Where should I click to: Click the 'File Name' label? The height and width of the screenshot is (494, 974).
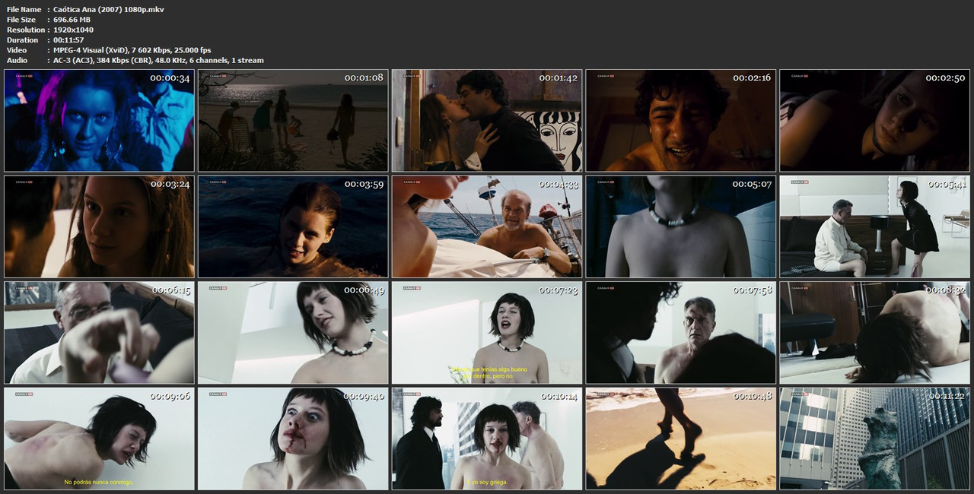pyautogui.click(x=24, y=10)
